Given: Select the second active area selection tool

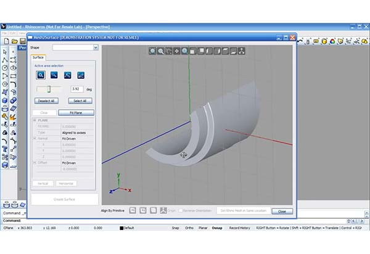Looking at the screenshot, I should 54,75.
